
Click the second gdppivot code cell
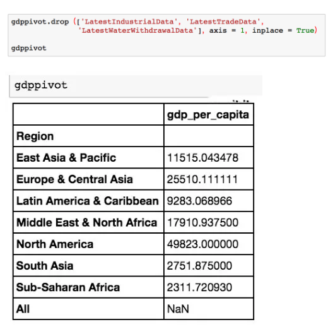click(x=136, y=86)
